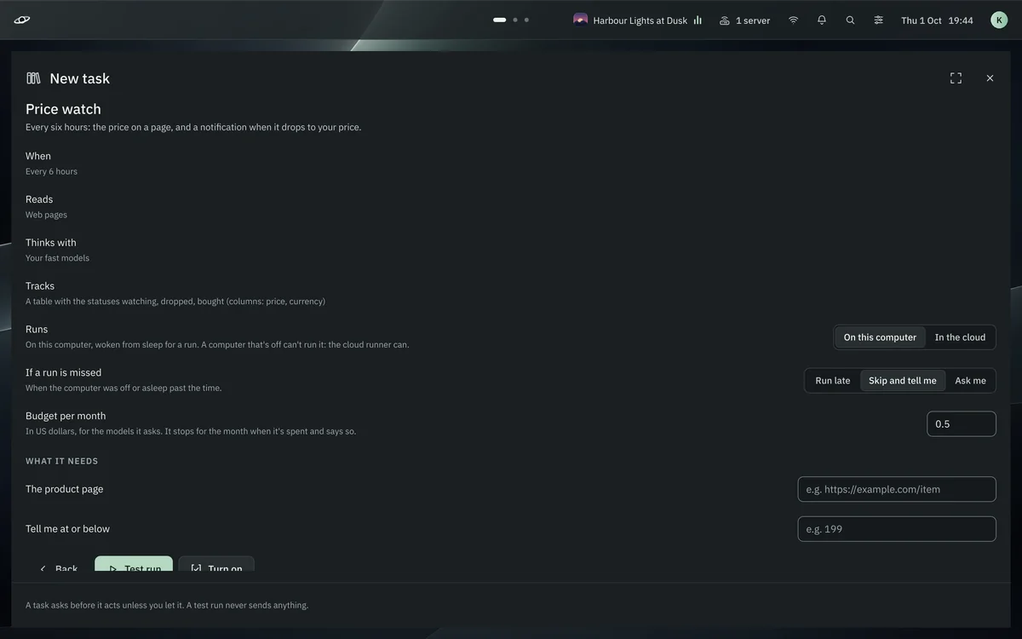This screenshot has height=639, width=1022.
Task: Open the planet logo menu in top bar
Action: click(22, 20)
